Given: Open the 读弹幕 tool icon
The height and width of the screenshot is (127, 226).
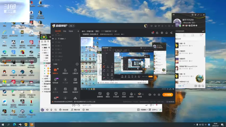Looking at the screenshot, I should tap(75, 80).
